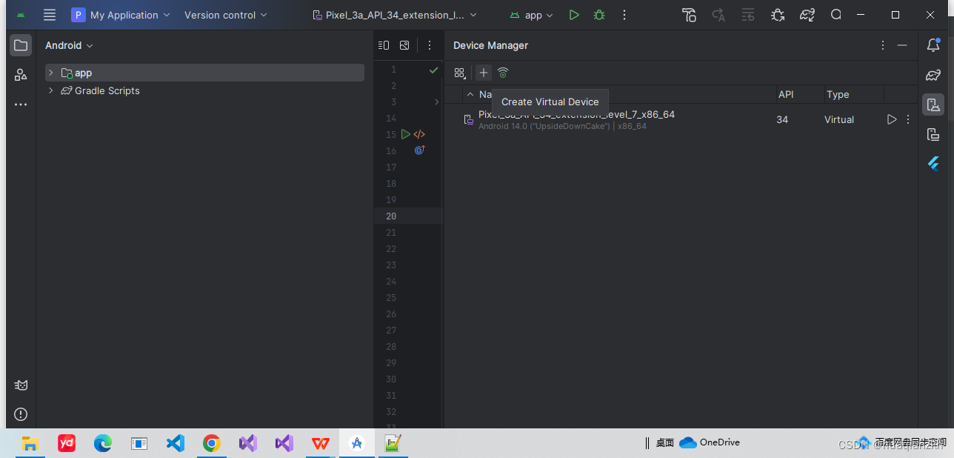Select line number 20 in the editor gutter
This screenshot has height=458, width=954.
tap(391, 216)
